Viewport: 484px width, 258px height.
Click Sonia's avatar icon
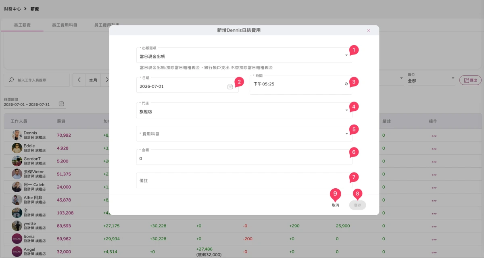coord(17,239)
